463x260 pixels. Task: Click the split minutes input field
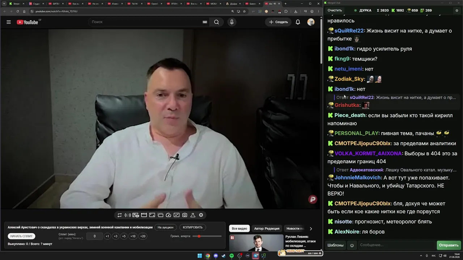pyautogui.click(x=95, y=236)
